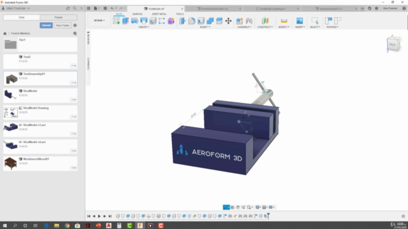The height and width of the screenshot is (229, 408).
Task: Play the timeline
Action: (99, 216)
